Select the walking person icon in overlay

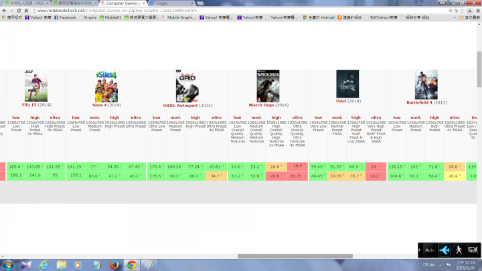tap(459, 250)
